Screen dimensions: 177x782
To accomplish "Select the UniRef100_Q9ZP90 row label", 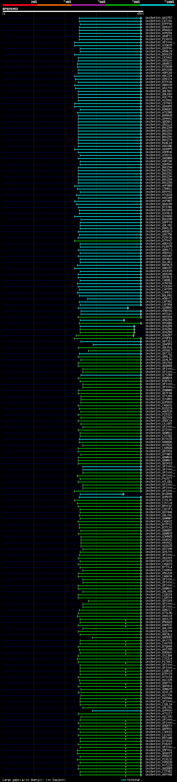I will pos(159,48).
